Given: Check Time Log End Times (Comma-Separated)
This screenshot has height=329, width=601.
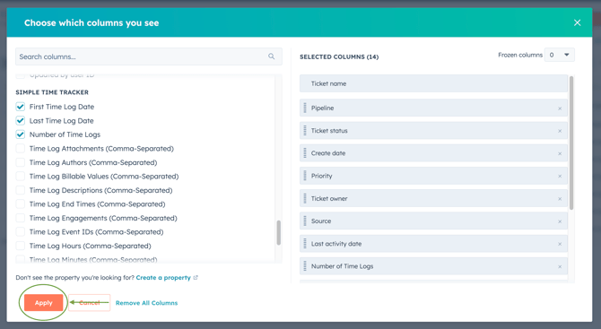Looking at the screenshot, I should pyautogui.click(x=21, y=203).
